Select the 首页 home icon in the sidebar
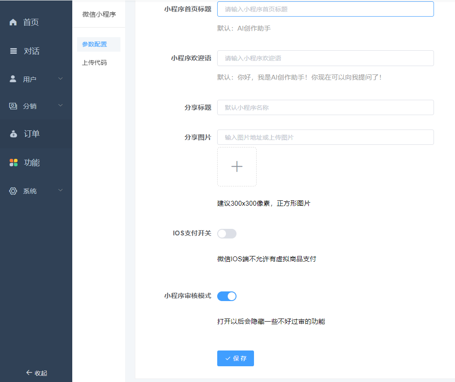Viewport: 455px width, 382px height. pos(12,22)
